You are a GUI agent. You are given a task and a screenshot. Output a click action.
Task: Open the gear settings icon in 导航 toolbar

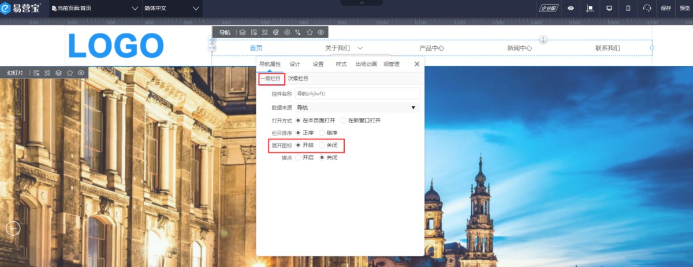(x=287, y=32)
